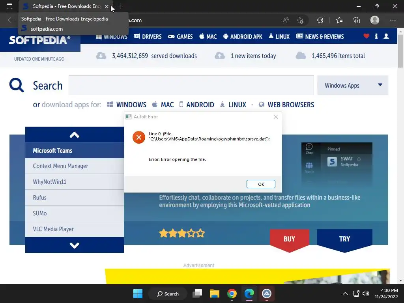Open the Windows Start menu
Viewport: 404px width, 303px height.
138,294
